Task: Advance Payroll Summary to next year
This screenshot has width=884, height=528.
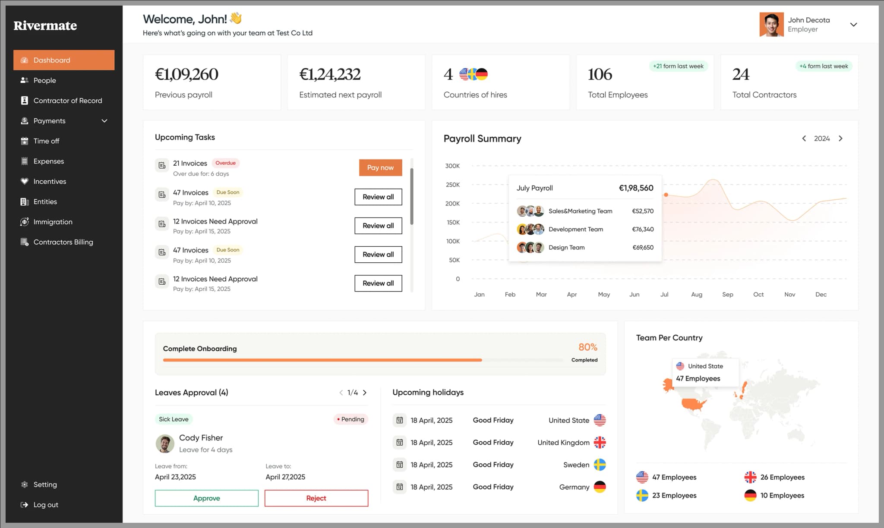Action: point(841,138)
